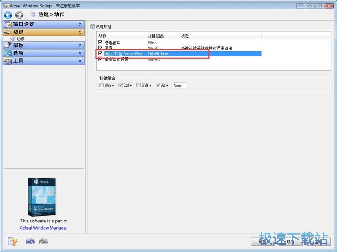Open the Actual Window Manager link
The width and height of the screenshot is (337, 252).
(44, 228)
